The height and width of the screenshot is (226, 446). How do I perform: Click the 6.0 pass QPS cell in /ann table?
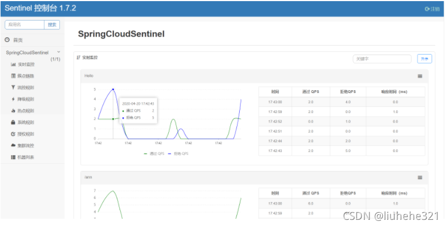pyautogui.click(x=311, y=204)
